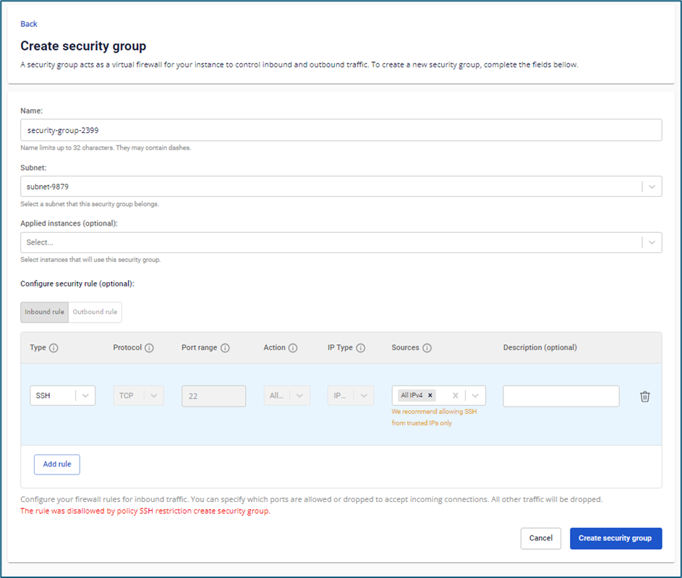Click the Sources info icon
The image size is (682, 578).
(x=427, y=348)
